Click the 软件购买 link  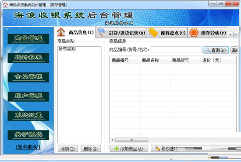[28, 147]
